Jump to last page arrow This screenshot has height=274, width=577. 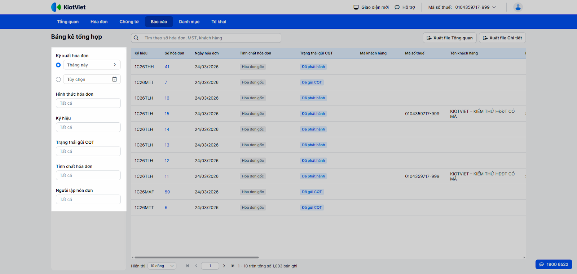coord(233,266)
